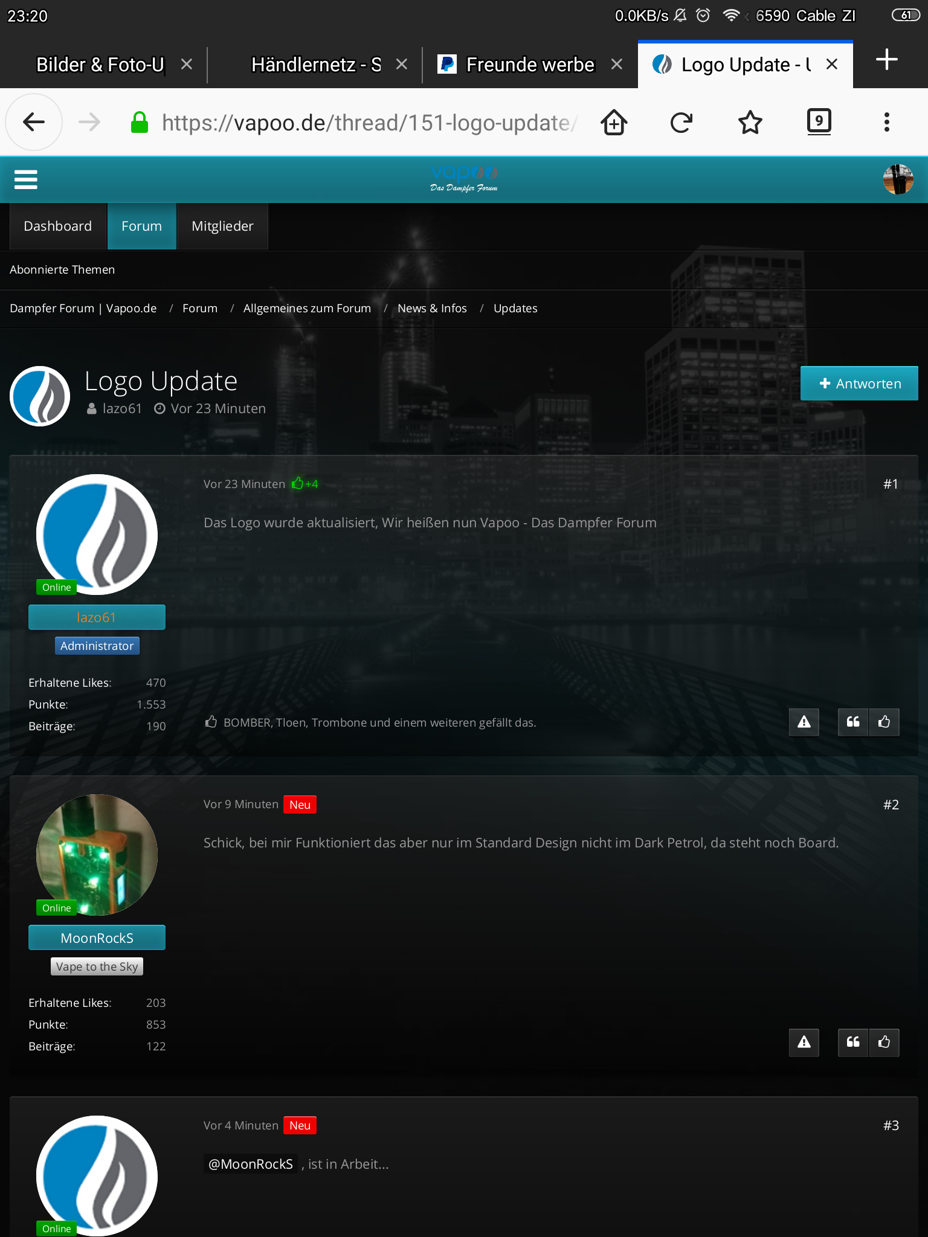Quote post #2 from MoonRockS
Screen dimensions: 928x1237
853,1042
